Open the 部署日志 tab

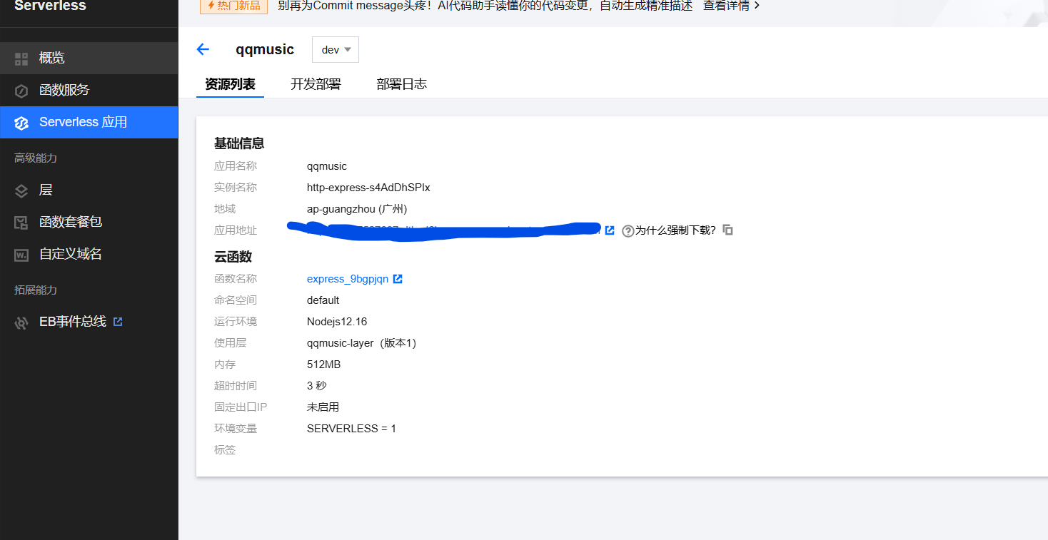tap(401, 84)
